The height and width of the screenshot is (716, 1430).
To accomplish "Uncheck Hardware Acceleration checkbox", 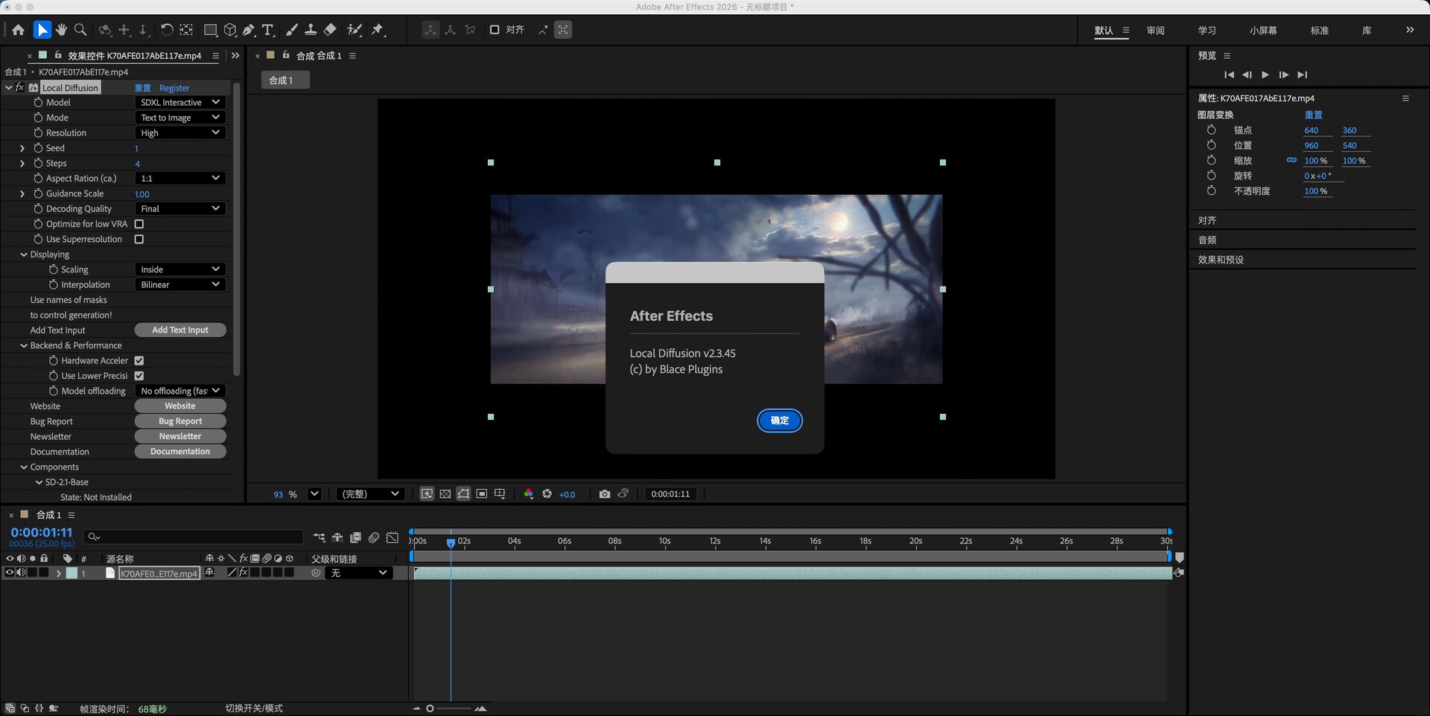I will point(139,361).
